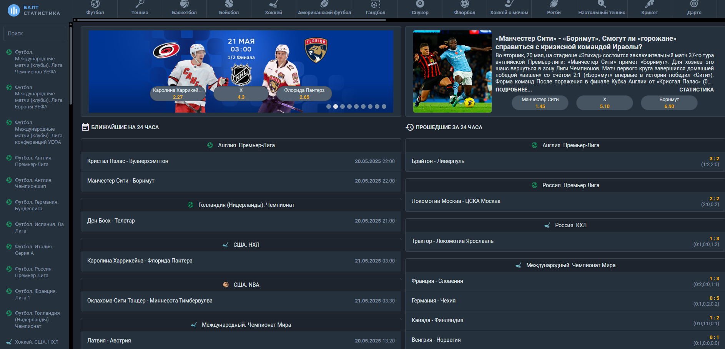725x349 pixels.
Task: Open Оклахома-Сити Тандер - Миннесота Тимбервулвз match
Action: click(x=241, y=301)
